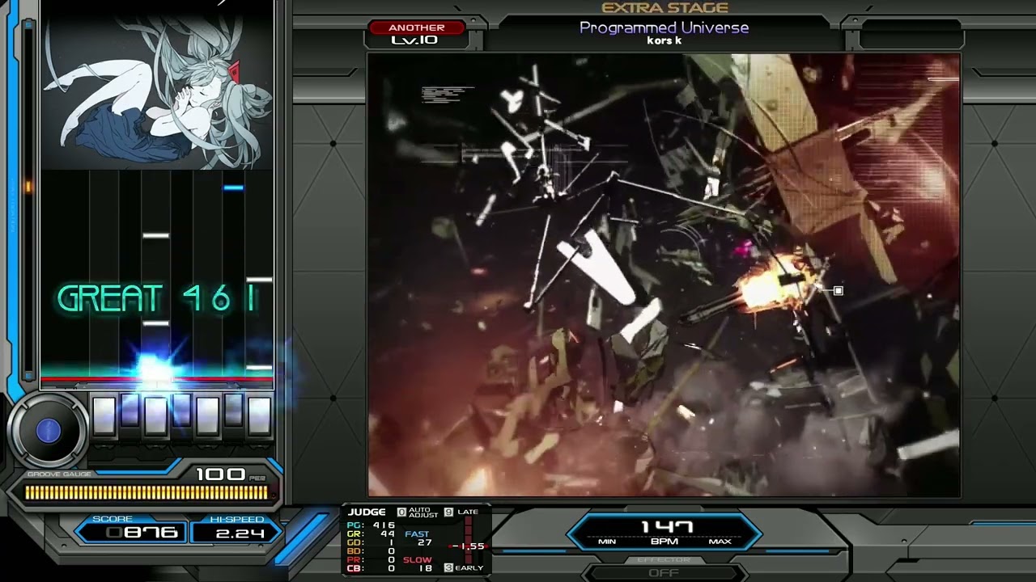The width and height of the screenshot is (1036, 582).
Task: Toggle the EFFECTOR OFF indicator
Action: pyautogui.click(x=664, y=572)
